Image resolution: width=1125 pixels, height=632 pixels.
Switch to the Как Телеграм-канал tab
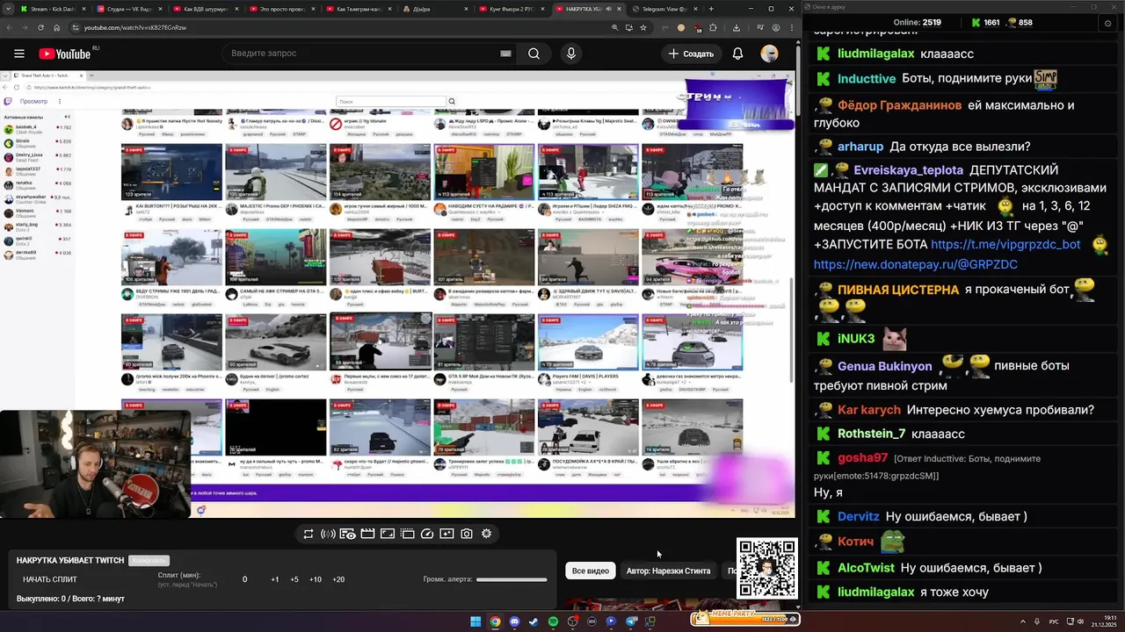click(x=359, y=9)
